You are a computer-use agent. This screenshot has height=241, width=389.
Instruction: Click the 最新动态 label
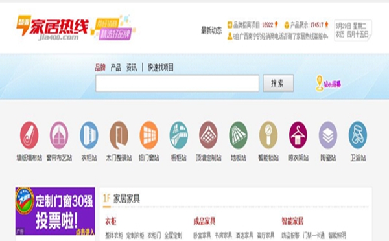211,30
